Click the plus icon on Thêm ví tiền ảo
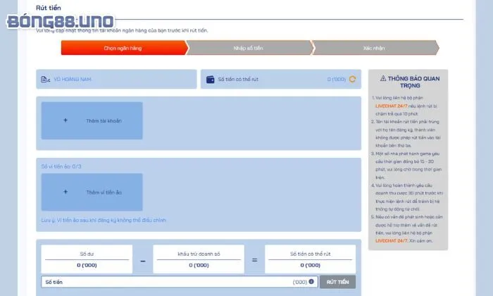The height and width of the screenshot is (296, 493). point(65,192)
